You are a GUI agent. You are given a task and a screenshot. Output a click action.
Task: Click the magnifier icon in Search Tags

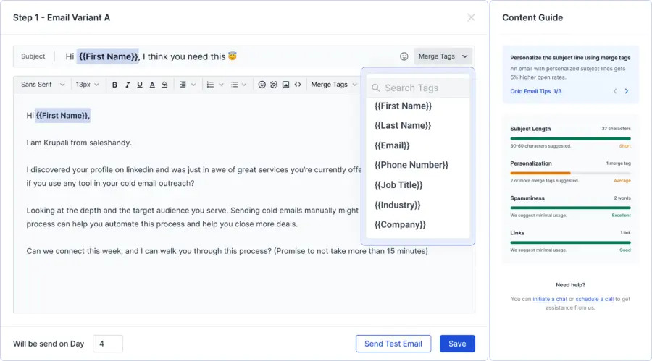pos(375,88)
